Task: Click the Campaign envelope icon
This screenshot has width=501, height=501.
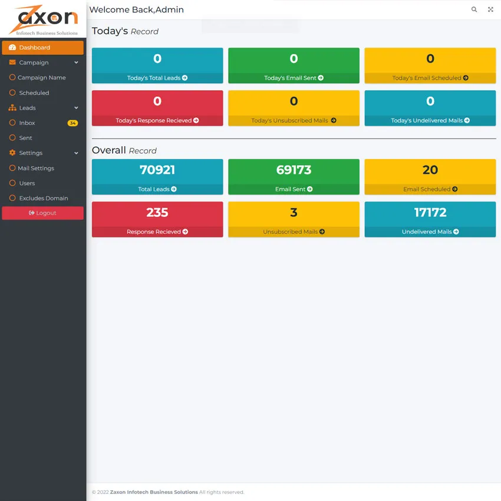Action: (12, 62)
